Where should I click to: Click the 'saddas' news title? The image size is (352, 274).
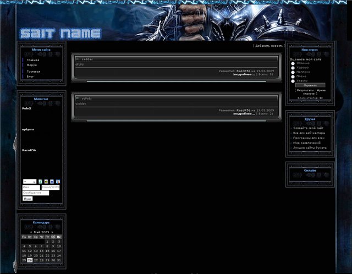[x=87, y=59]
